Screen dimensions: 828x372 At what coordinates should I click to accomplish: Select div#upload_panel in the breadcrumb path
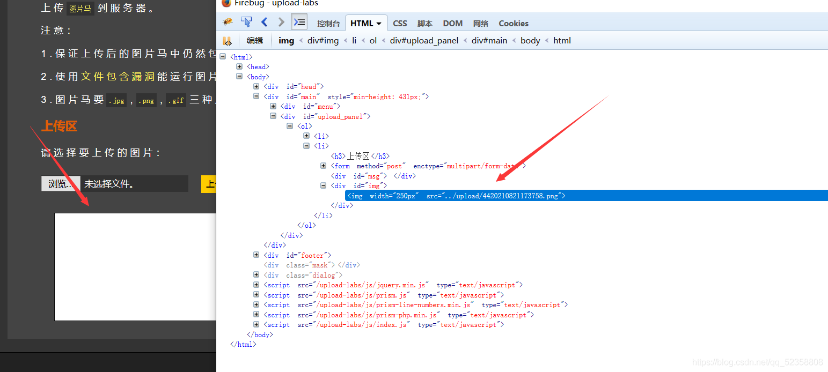coord(424,41)
